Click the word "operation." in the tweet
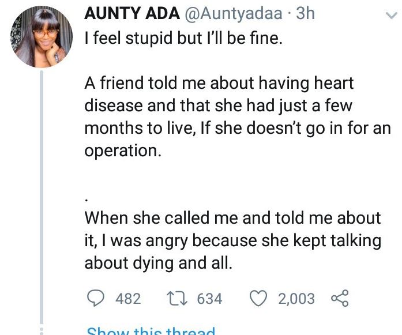The width and height of the screenshot is (402, 335). pos(121,150)
